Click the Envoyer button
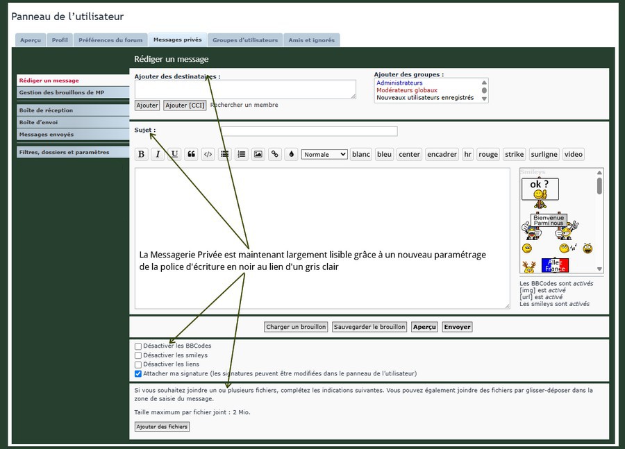This screenshot has height=449, width=625. 457,327
